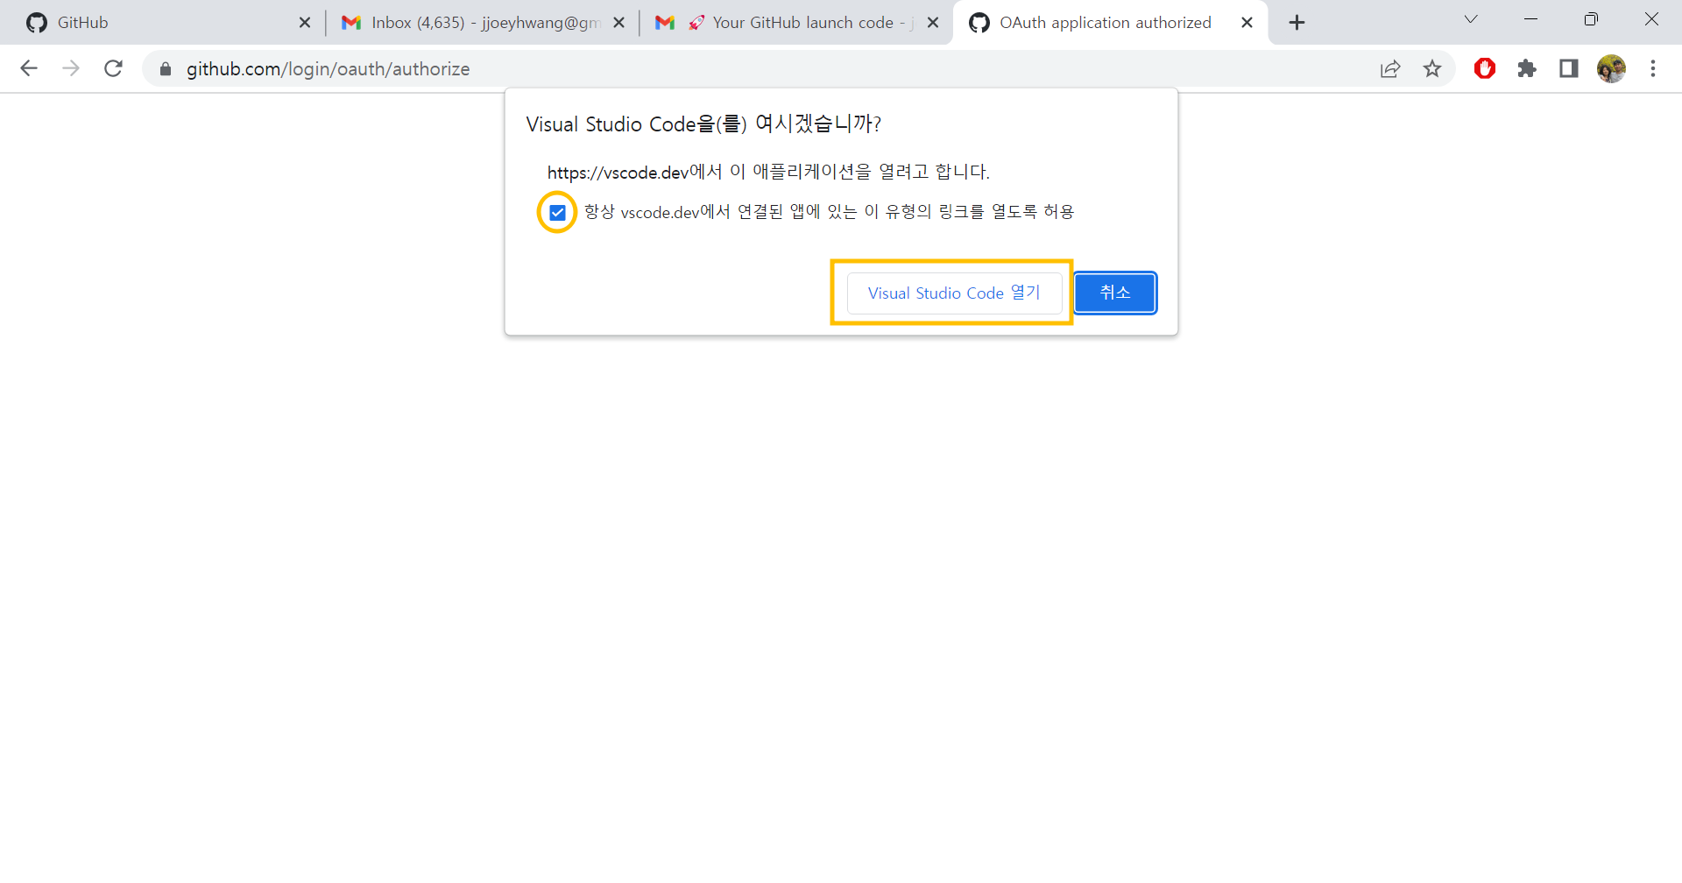The height and width of the screenshot is (883, 1682).
Task: Uncheck the always allow vscode.dev links checkbox
Action: pos(557,212)
